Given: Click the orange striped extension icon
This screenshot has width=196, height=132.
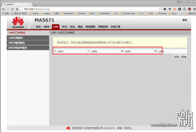Looking at the screenshot, I should 175,9.
